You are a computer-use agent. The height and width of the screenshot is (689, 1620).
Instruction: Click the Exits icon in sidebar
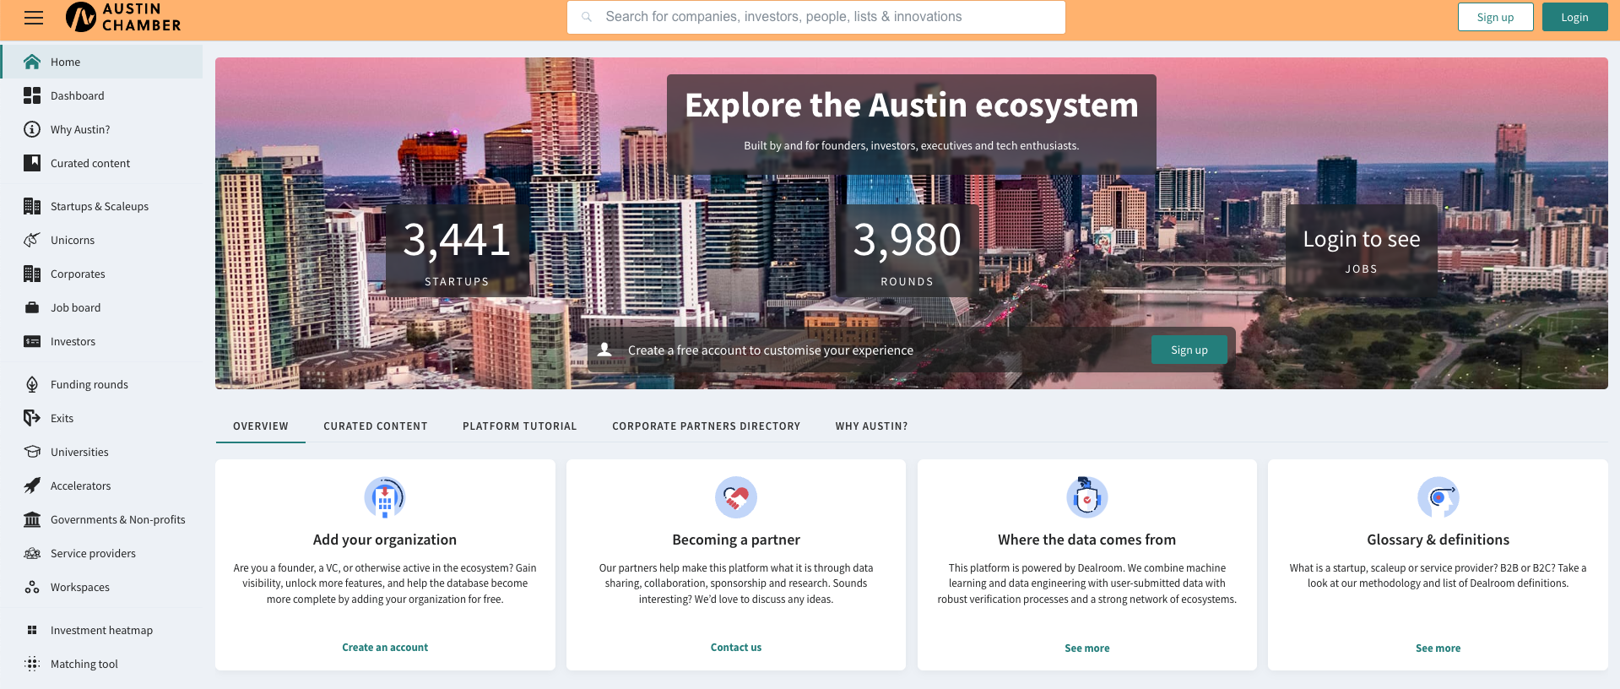32,418
